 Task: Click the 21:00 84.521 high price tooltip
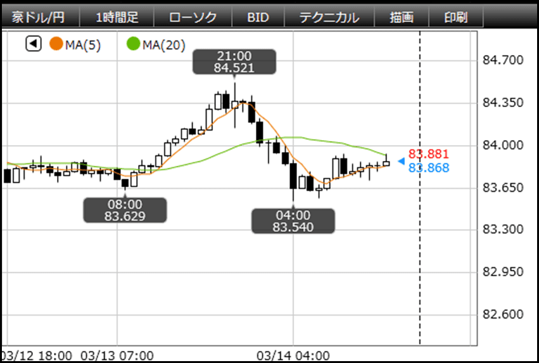click(x=234, y=62)
